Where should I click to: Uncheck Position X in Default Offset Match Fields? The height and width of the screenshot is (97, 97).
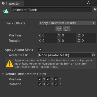tap(40, 79)
